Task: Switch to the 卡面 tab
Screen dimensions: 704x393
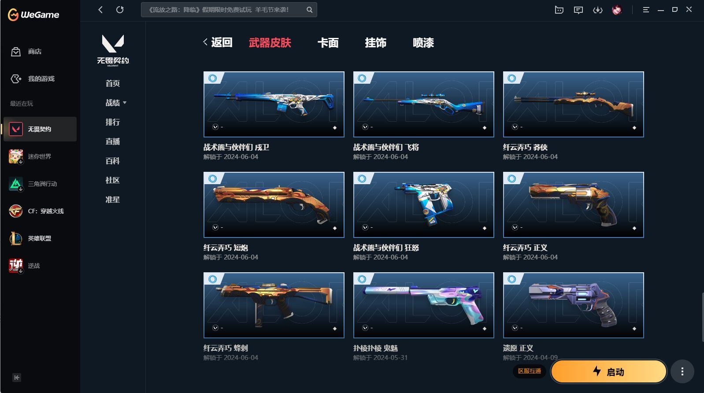Action: [328, 43]
